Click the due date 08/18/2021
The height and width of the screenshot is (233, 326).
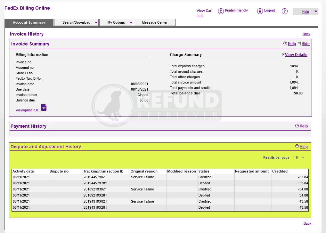pyautogui.click(x=140, y=89)
